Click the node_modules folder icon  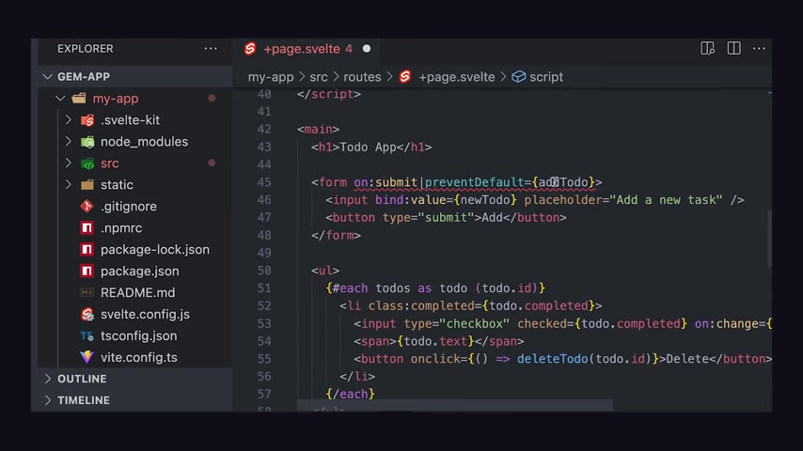(87, 142)
